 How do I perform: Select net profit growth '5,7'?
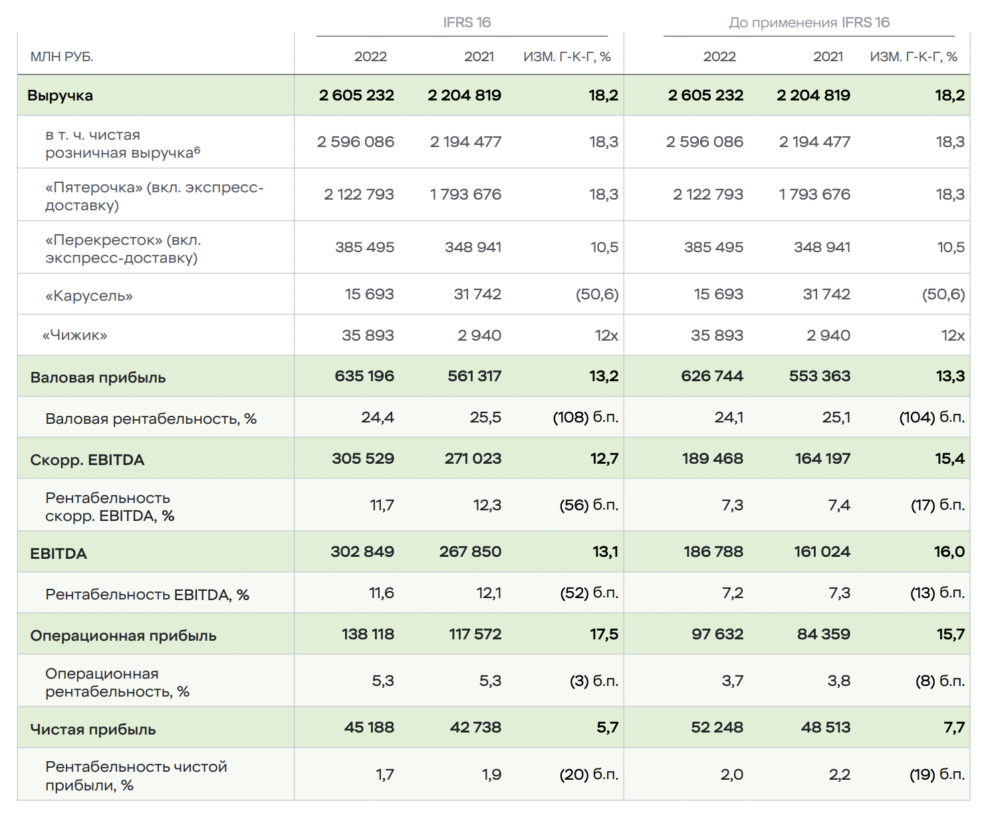608,727
